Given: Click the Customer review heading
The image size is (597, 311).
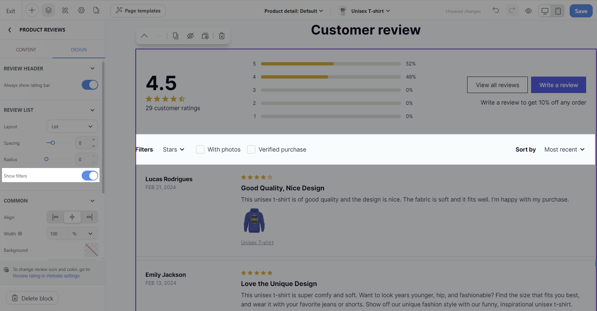Looking at the screenshot, I should coord(366,30).
